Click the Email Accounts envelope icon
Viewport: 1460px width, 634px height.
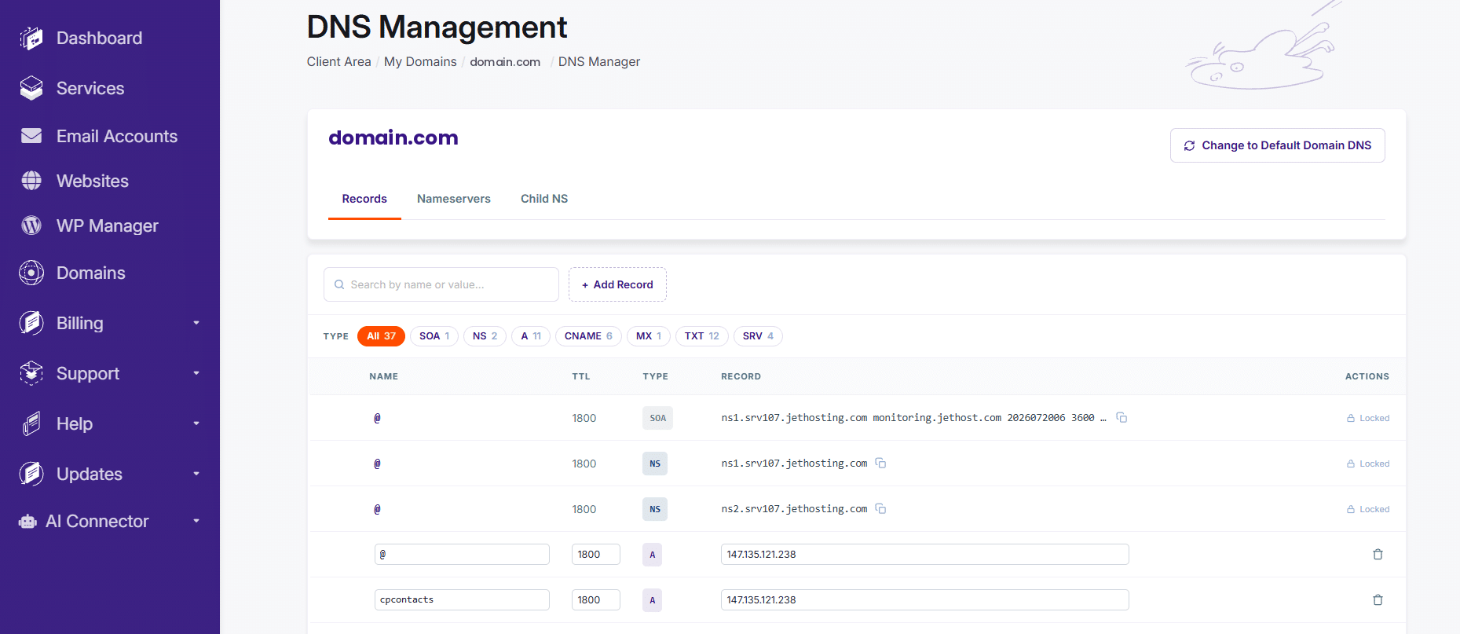pyautogui.click(x=31, y=136)
